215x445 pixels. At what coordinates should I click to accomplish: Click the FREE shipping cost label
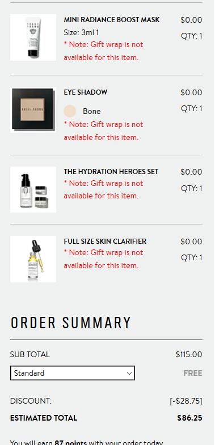[x=193, y=373]
